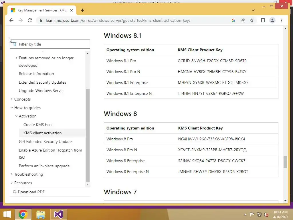This screenshot has height=220, width=293.
Task: Expand the Concepts section
Action: [12, 99]
